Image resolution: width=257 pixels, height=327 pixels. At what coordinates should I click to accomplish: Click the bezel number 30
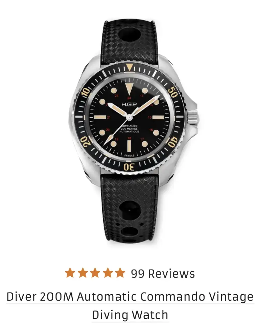pos(129,167)
